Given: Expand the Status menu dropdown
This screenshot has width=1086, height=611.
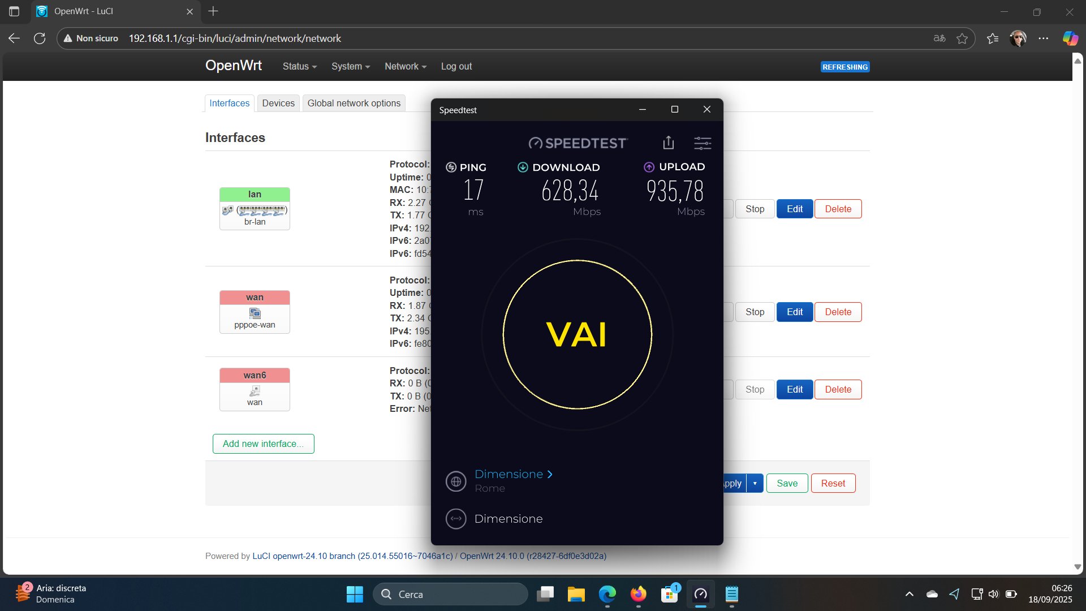Looking at the screenshot, I should [x=299, y=66].
